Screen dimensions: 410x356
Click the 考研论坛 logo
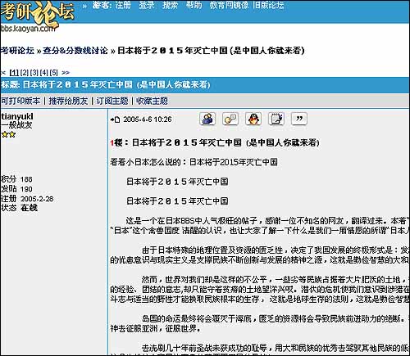(38, 15)
